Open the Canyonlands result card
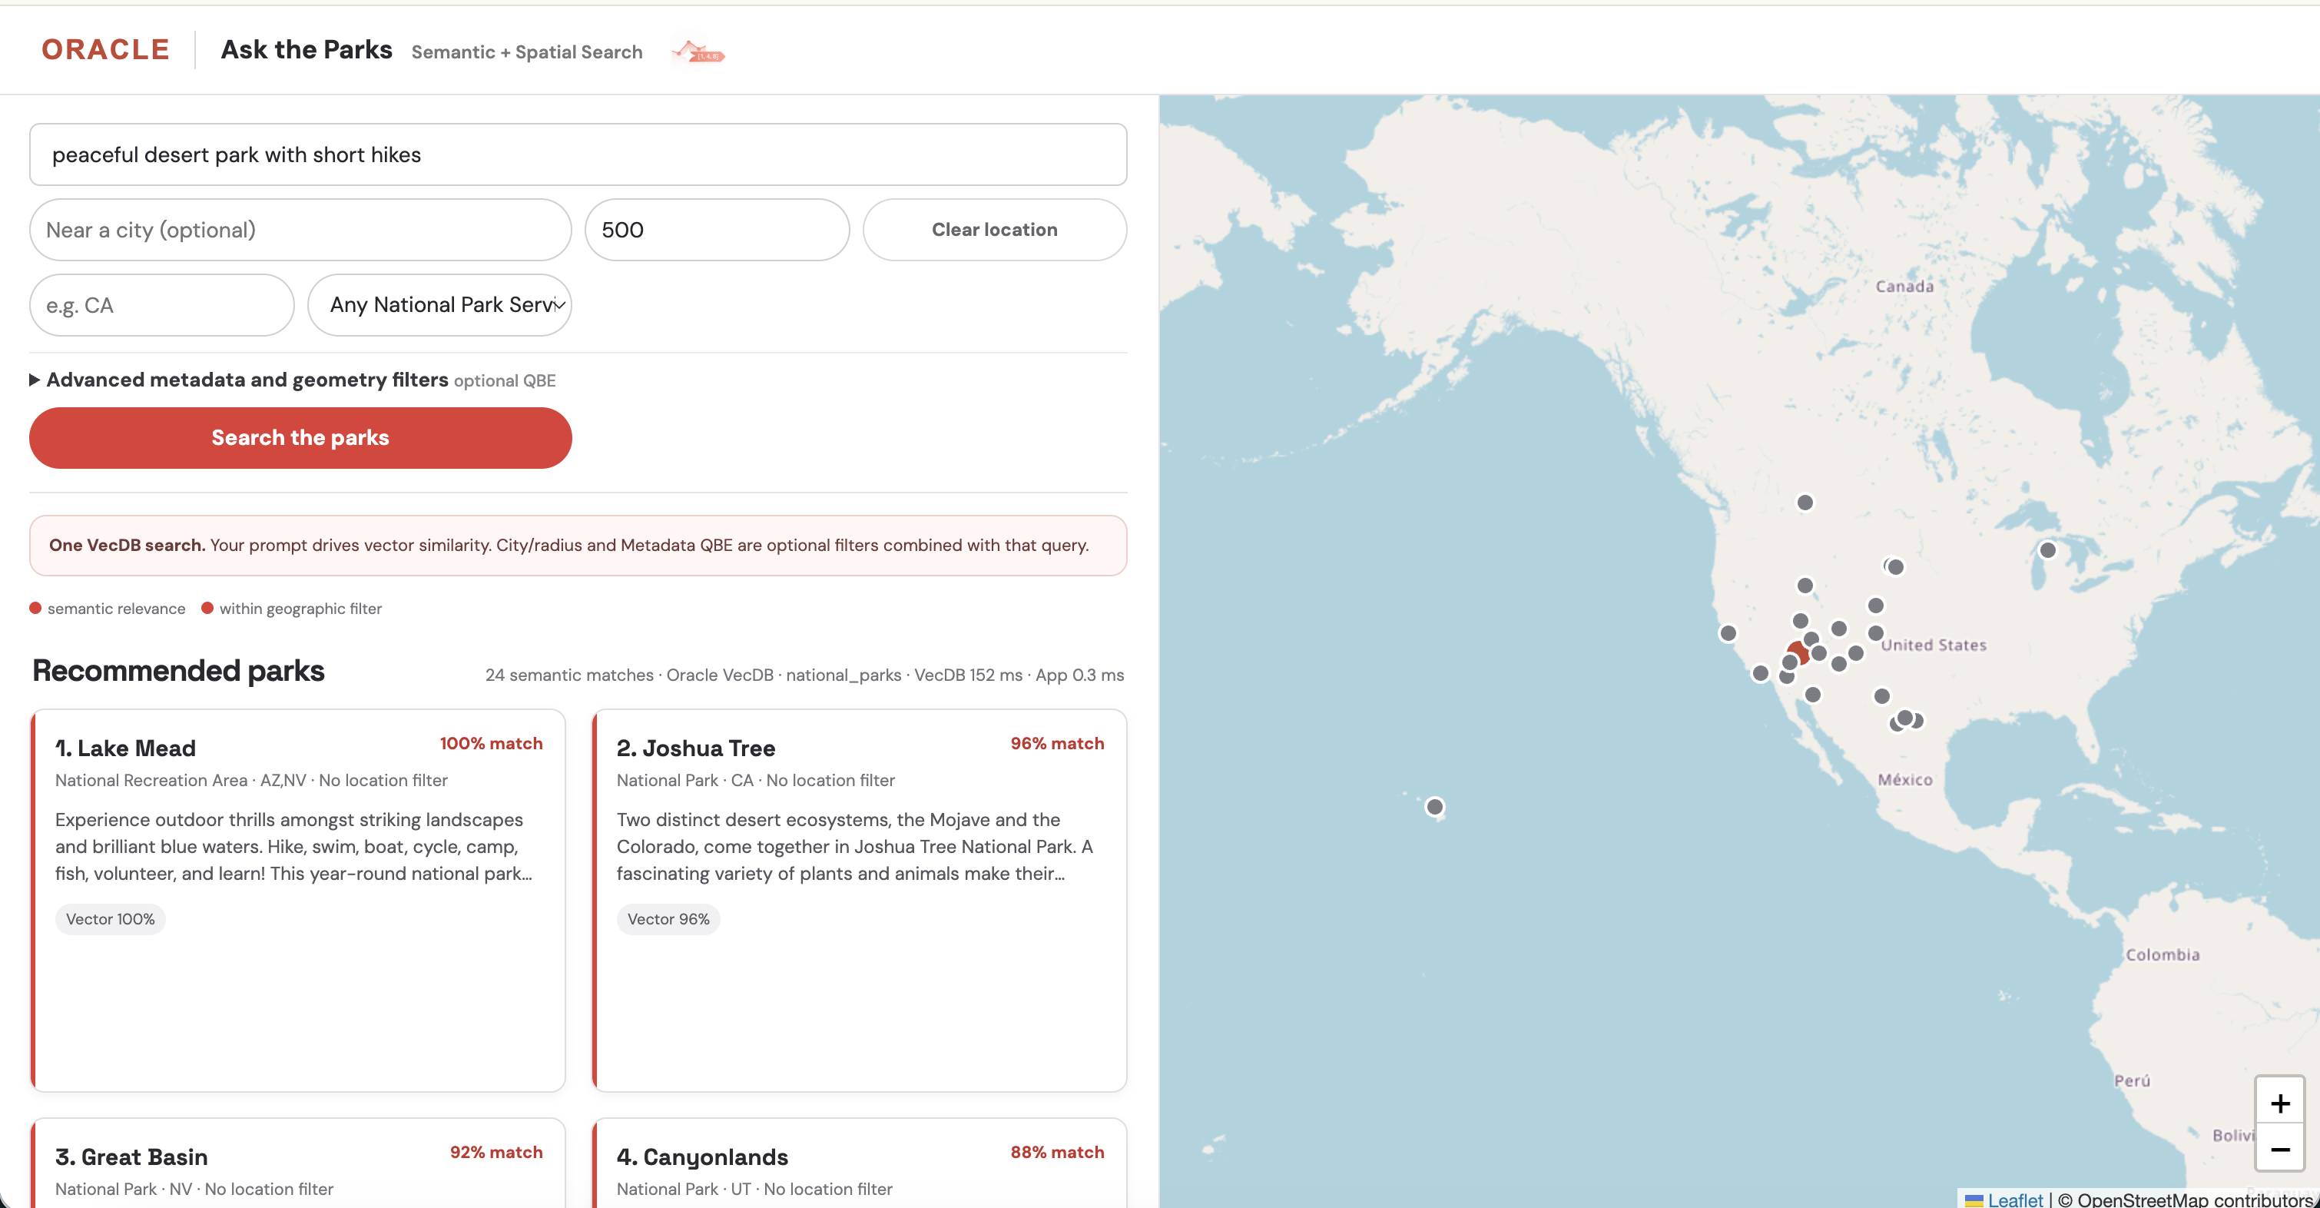The height and width of the screenshot is (1208, 2320). coord(859,1162)
